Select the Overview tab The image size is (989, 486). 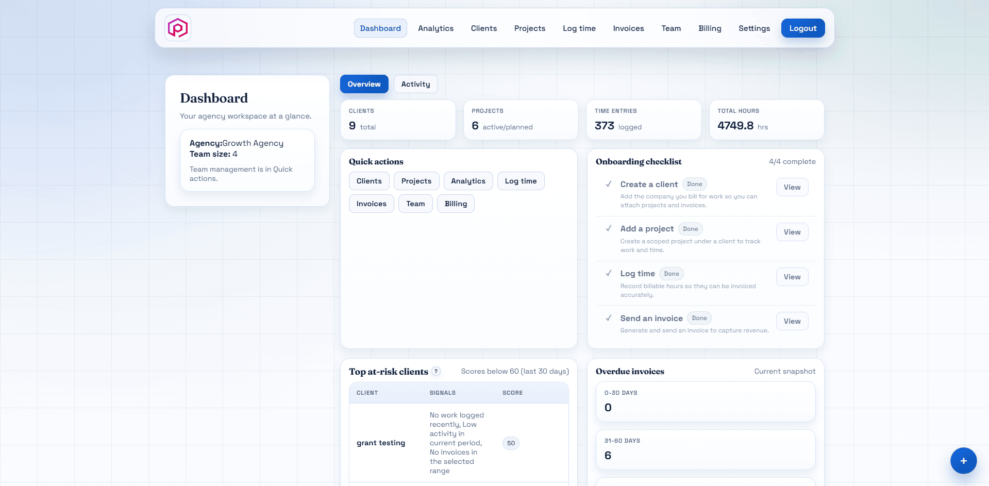pos(364,83)
